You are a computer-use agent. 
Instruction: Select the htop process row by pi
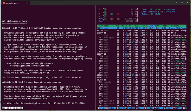tap(141, 33)
